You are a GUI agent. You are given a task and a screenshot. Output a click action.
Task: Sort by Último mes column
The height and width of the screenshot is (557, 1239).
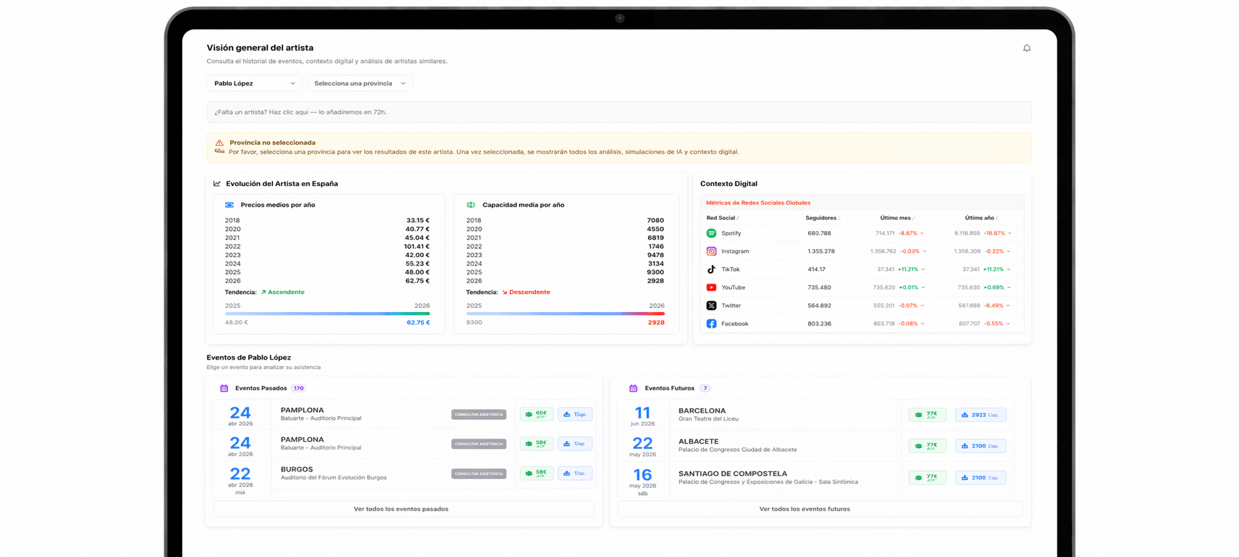click(x=898, y=218)
